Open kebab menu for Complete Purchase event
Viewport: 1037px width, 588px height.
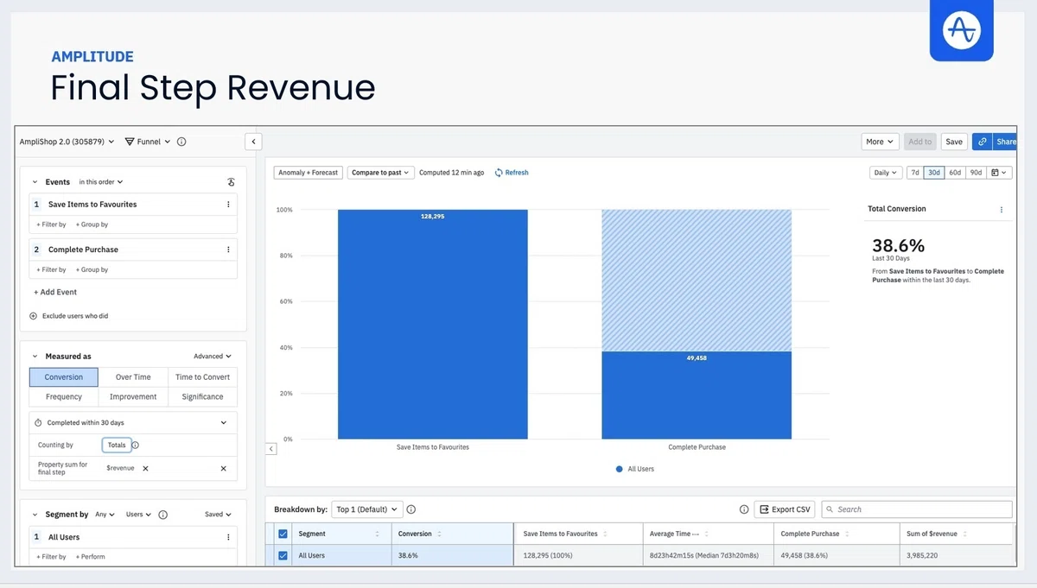tap(228, 250)
